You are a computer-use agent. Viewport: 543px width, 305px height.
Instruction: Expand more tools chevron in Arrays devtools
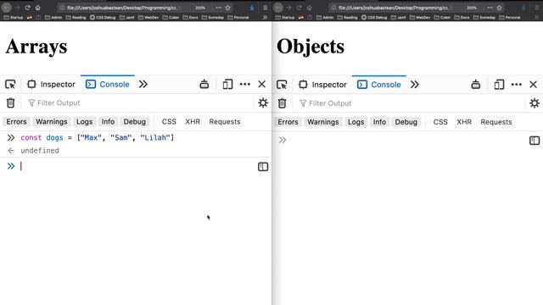click(x=143, y=84)
